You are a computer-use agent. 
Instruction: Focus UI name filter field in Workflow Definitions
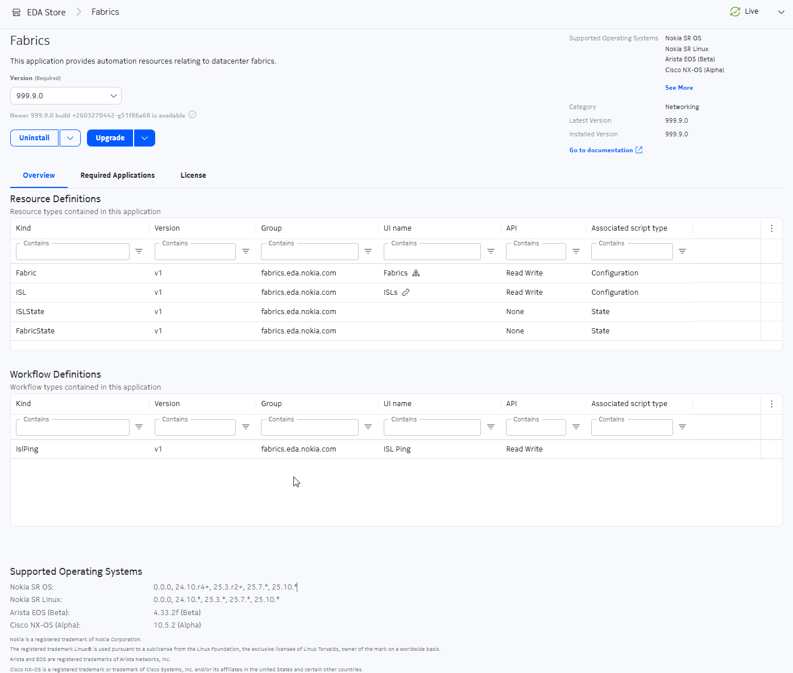click(432, 427)
